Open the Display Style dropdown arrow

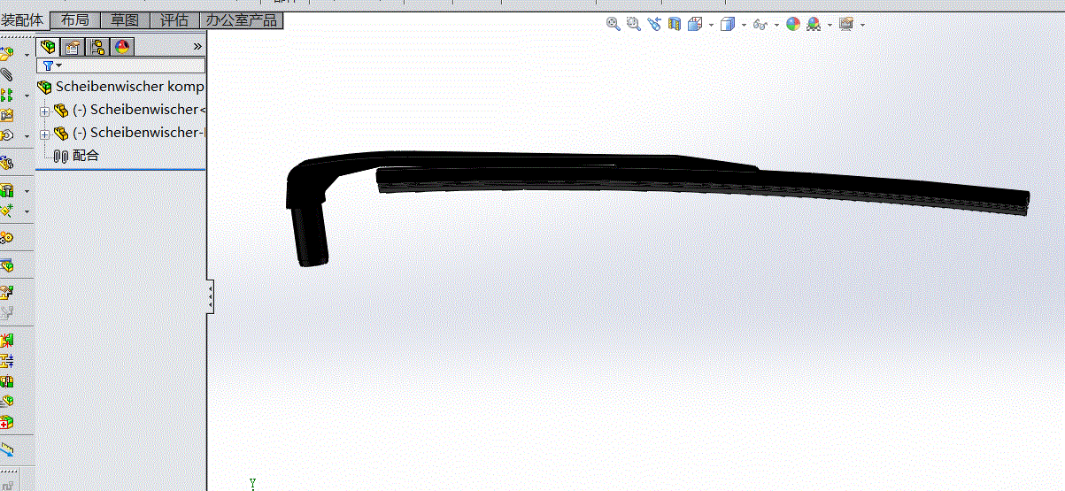click(x=743, y=25)
